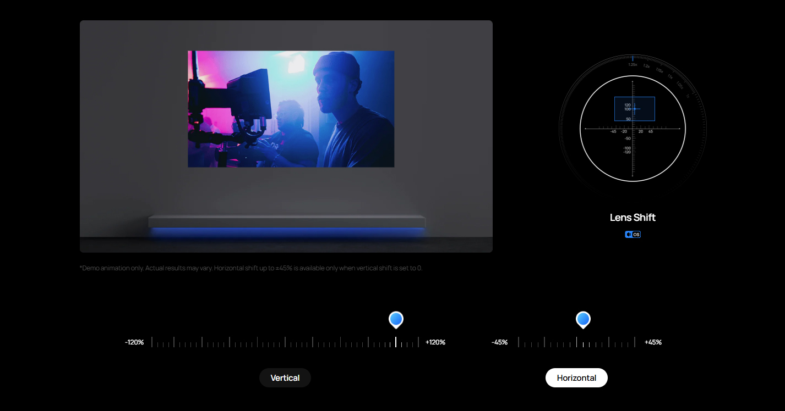Click the projected film-set image on the wall
Image resolution: width=785 pixels, height=411 pixels.
(291, 109)
